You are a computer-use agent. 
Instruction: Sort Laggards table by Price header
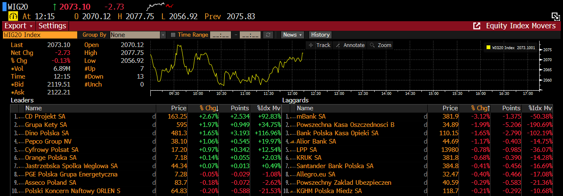[444, 108]
